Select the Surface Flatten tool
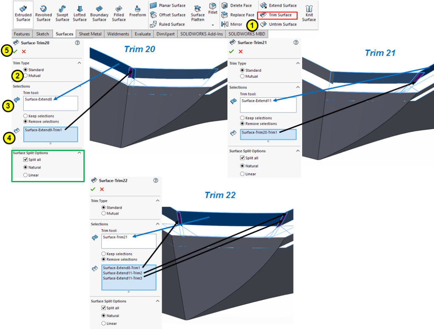 pos(198,13)
